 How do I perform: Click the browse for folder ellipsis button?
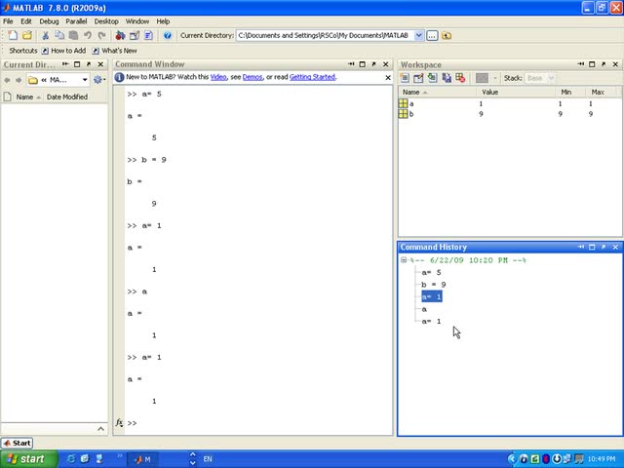(x=432, y=35)
